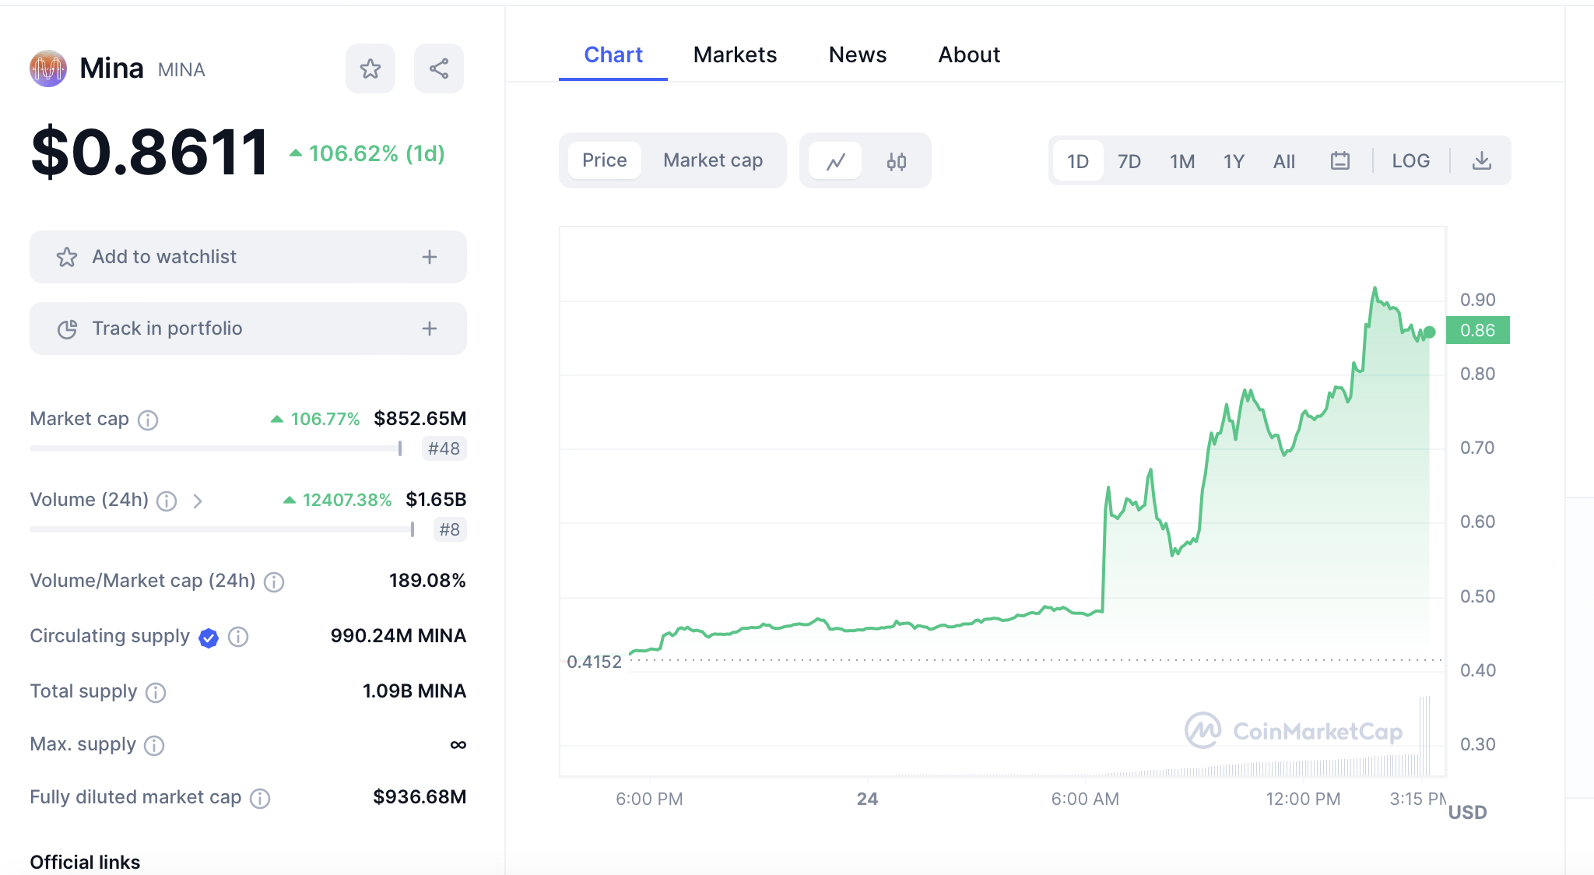Click the share icon next to Mina

coord(439,69)
